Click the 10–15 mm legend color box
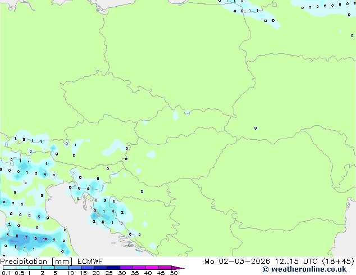Image resolution: width=356 pixels, height=275 pixels. [x=74, y=268]
